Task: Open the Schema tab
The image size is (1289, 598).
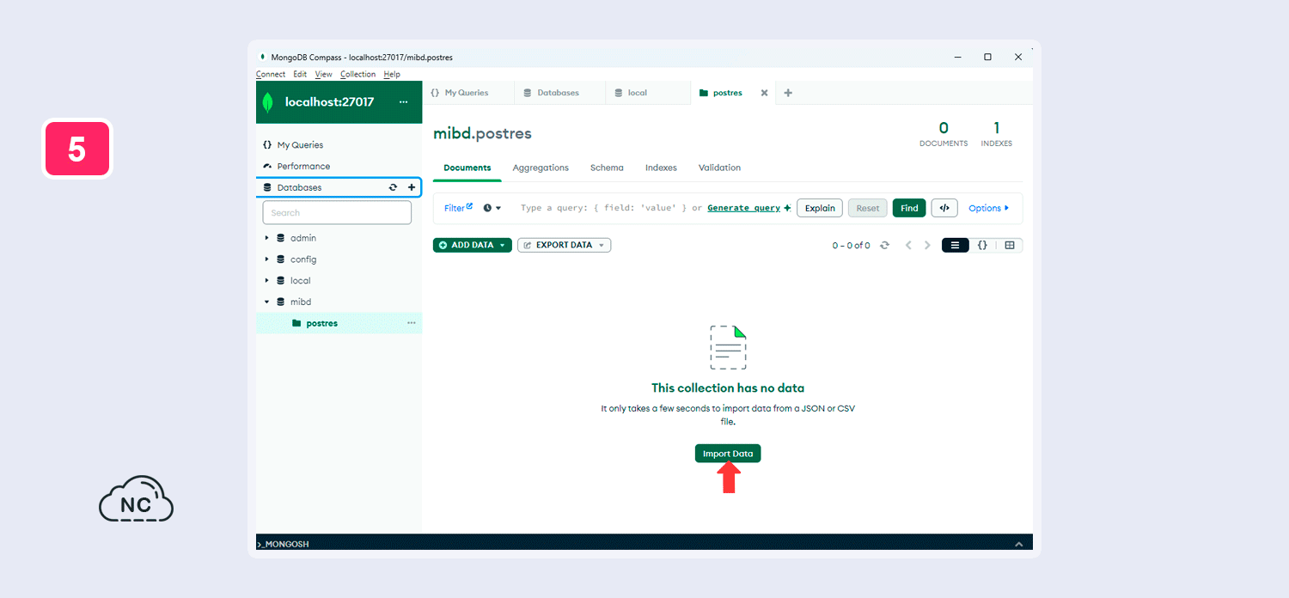Action: (x=607, y=168)
